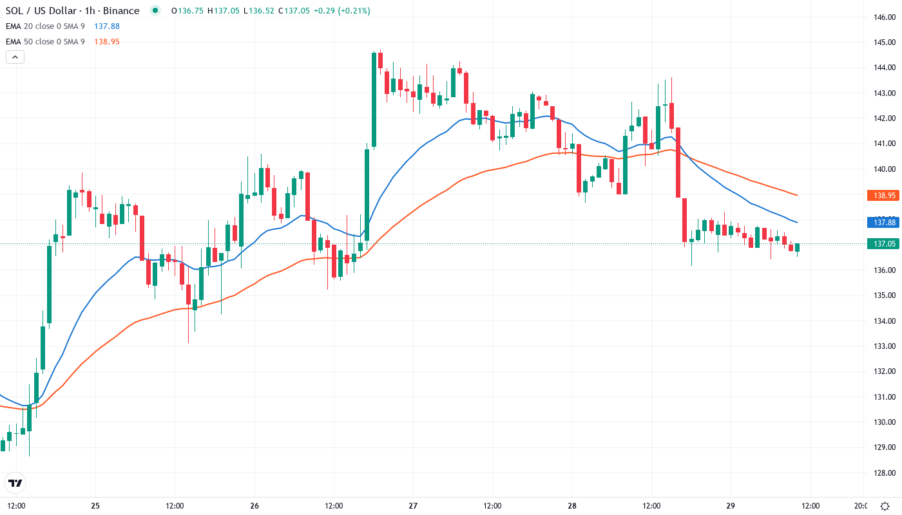Select the EMA 50 indicator legend
902x515 pixels.
coord(45,42)
